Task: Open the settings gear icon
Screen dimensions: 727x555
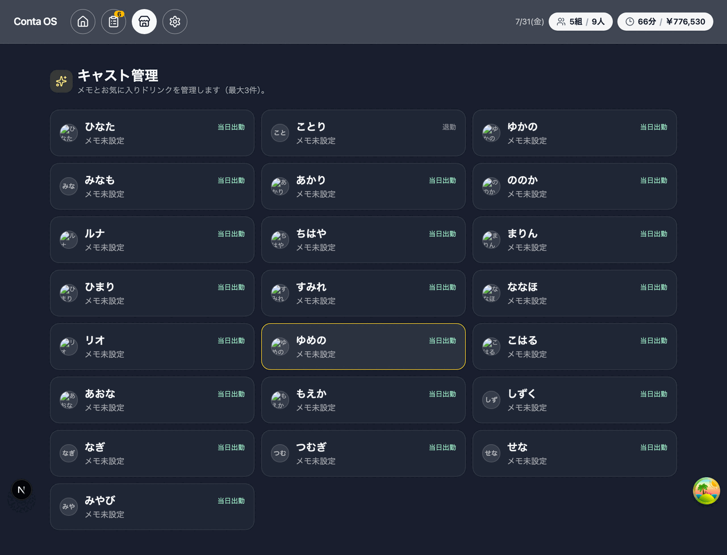Action: click(x=175, y=22)
